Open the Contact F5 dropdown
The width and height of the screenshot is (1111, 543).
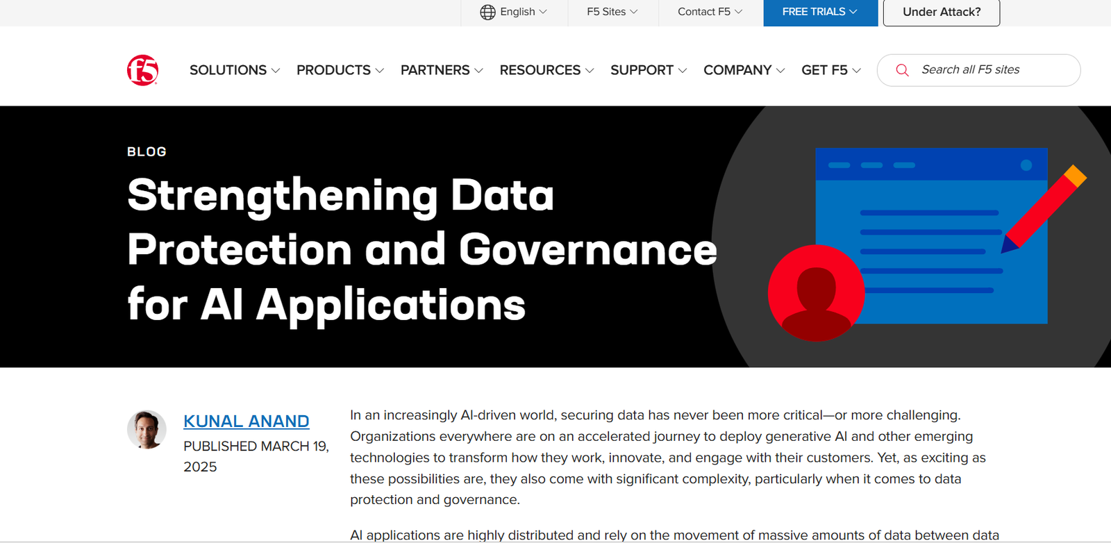(x=710, y=12)
